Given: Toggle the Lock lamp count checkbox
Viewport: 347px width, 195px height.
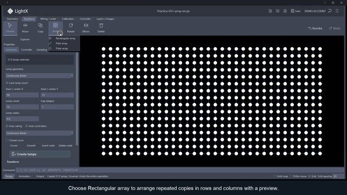Looking at the screenshot, I should [7, 83].
